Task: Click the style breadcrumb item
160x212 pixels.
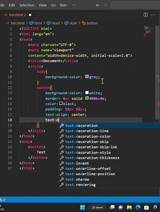Action: coord(70,23)
